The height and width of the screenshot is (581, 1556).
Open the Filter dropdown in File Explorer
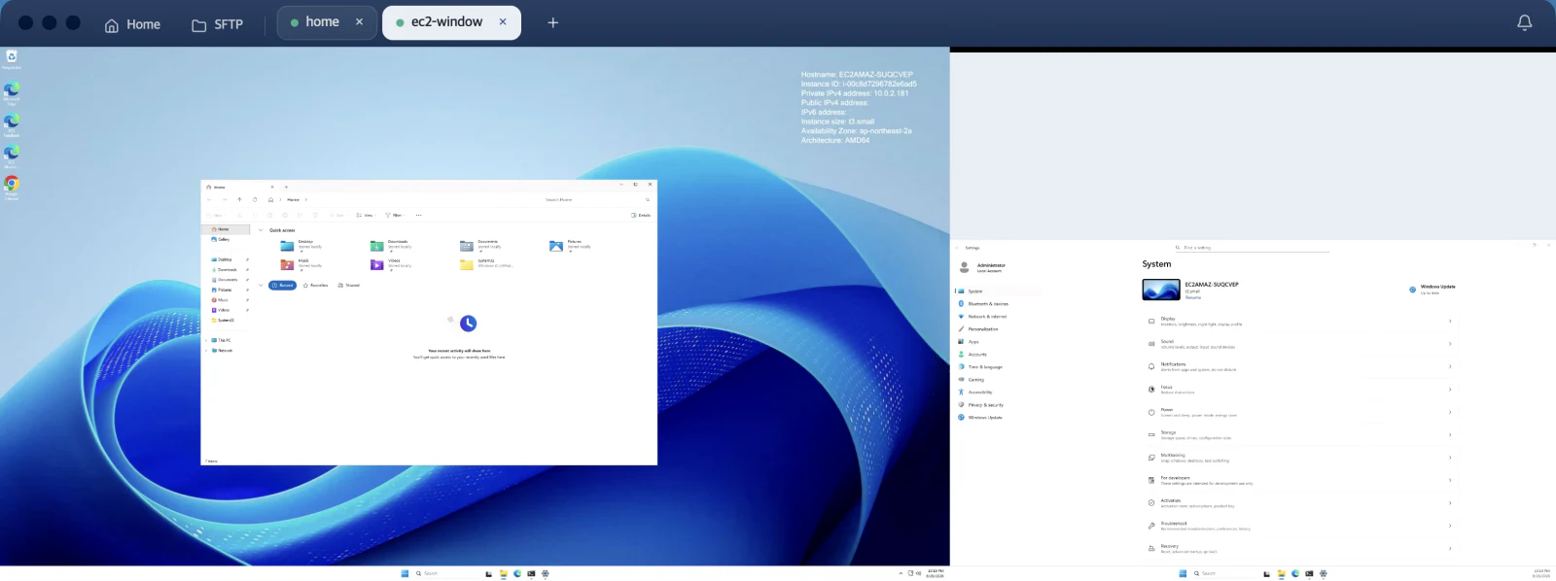pos(394,215)
